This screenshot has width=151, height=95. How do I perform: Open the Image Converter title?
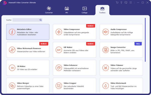coord(118,47)
